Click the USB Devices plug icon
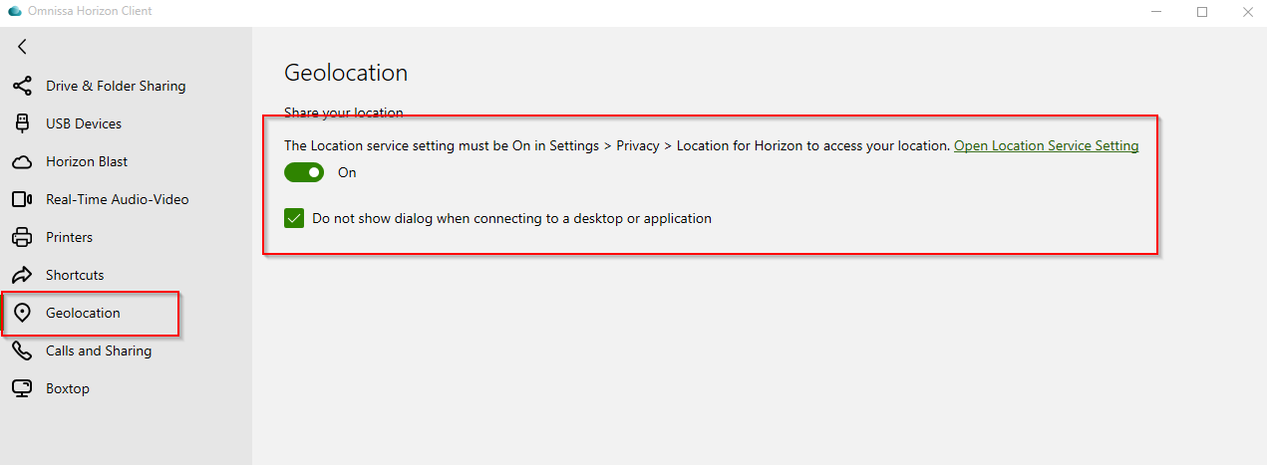 click(22, 123)
